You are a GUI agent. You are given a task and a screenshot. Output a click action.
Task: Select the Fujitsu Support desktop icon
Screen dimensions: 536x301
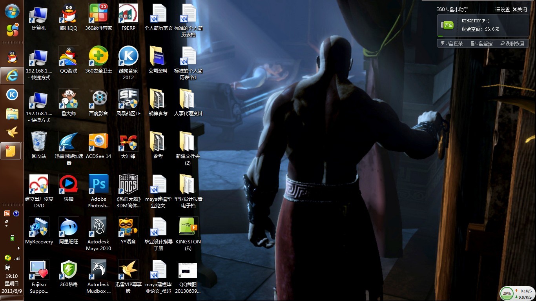coord(39,277)
